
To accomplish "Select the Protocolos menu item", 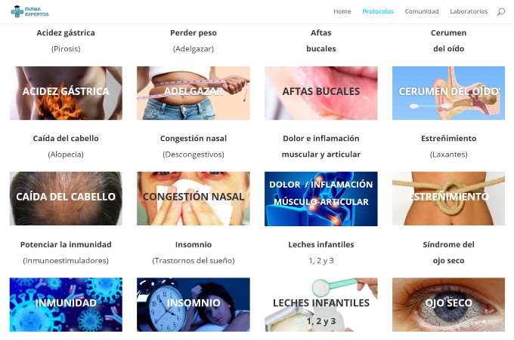I will point(378,11).
